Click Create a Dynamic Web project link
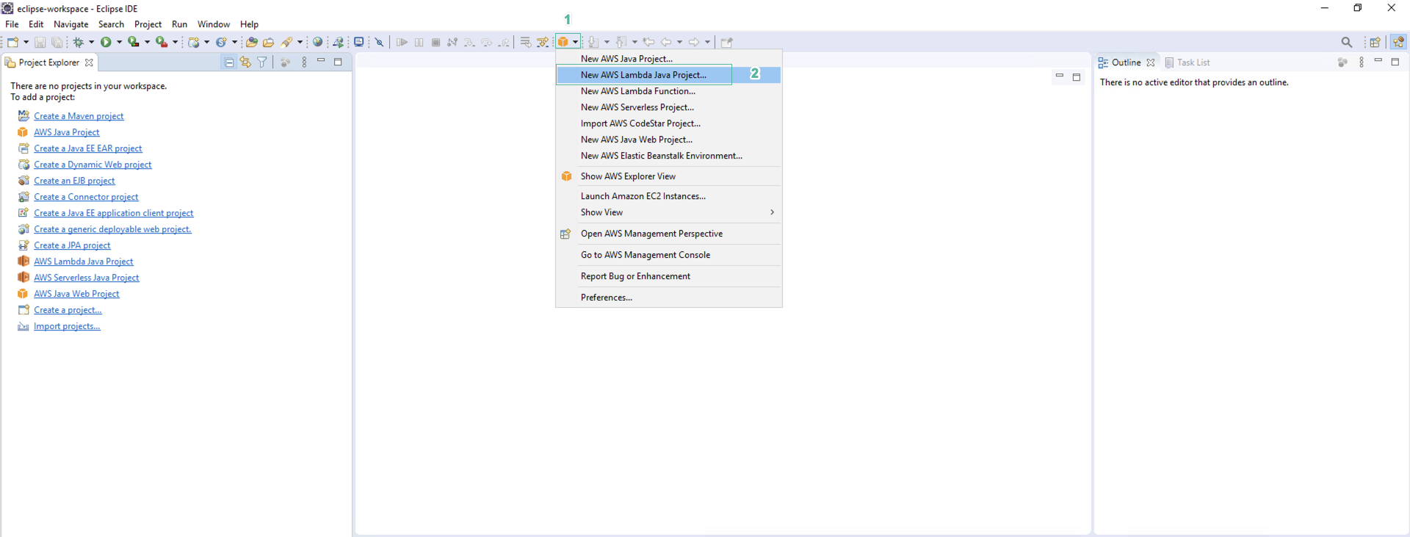 click(x=93, y=165)
